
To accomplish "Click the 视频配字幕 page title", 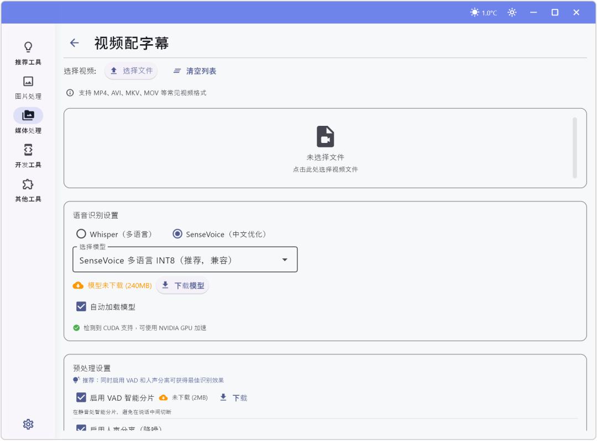I will pos(132,44).
